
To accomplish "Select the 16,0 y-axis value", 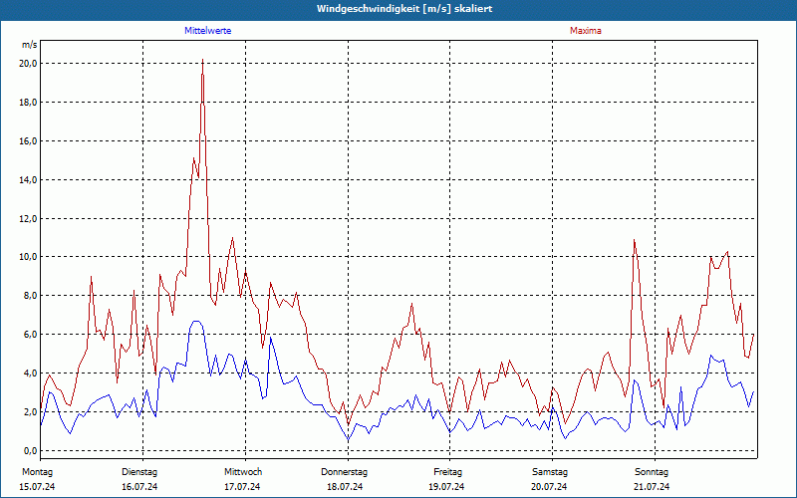I will click(x=28, y=140).
